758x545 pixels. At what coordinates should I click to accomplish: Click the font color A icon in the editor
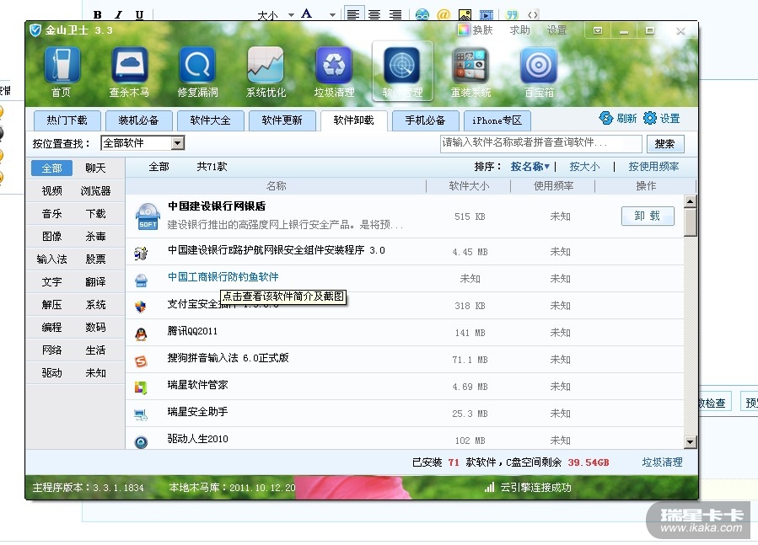306,13
